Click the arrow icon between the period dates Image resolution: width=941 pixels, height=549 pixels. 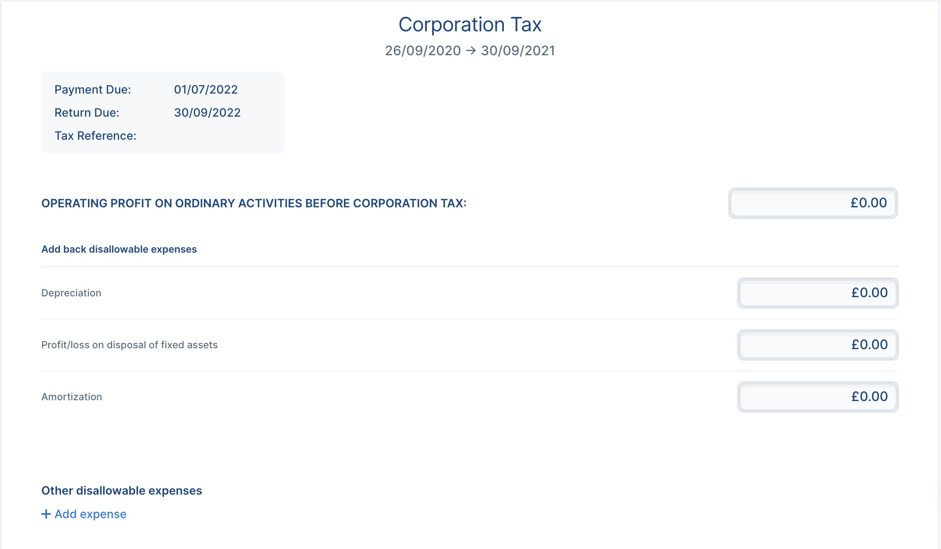(x=471, y=51)
